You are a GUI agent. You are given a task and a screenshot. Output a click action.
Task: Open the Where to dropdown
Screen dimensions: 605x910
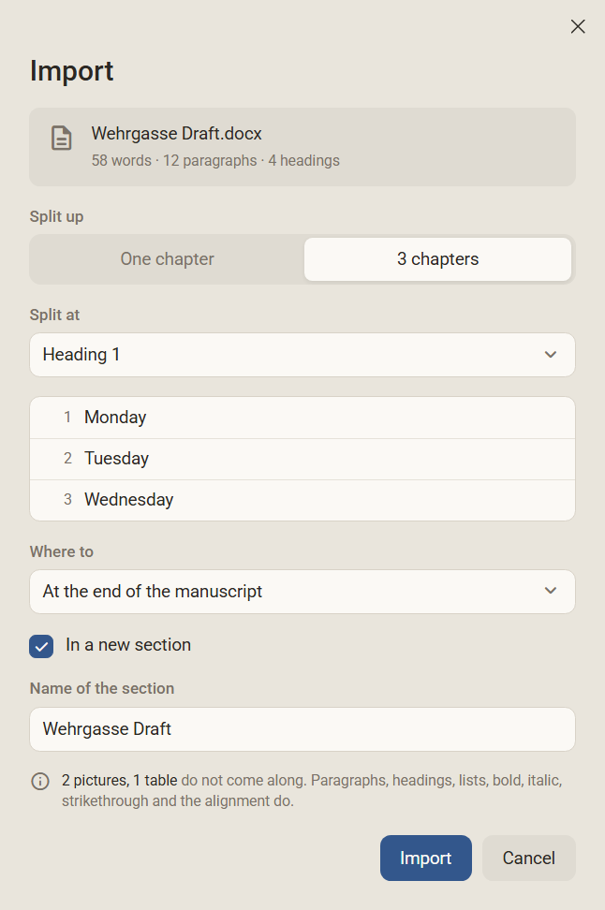click(302, 592)
